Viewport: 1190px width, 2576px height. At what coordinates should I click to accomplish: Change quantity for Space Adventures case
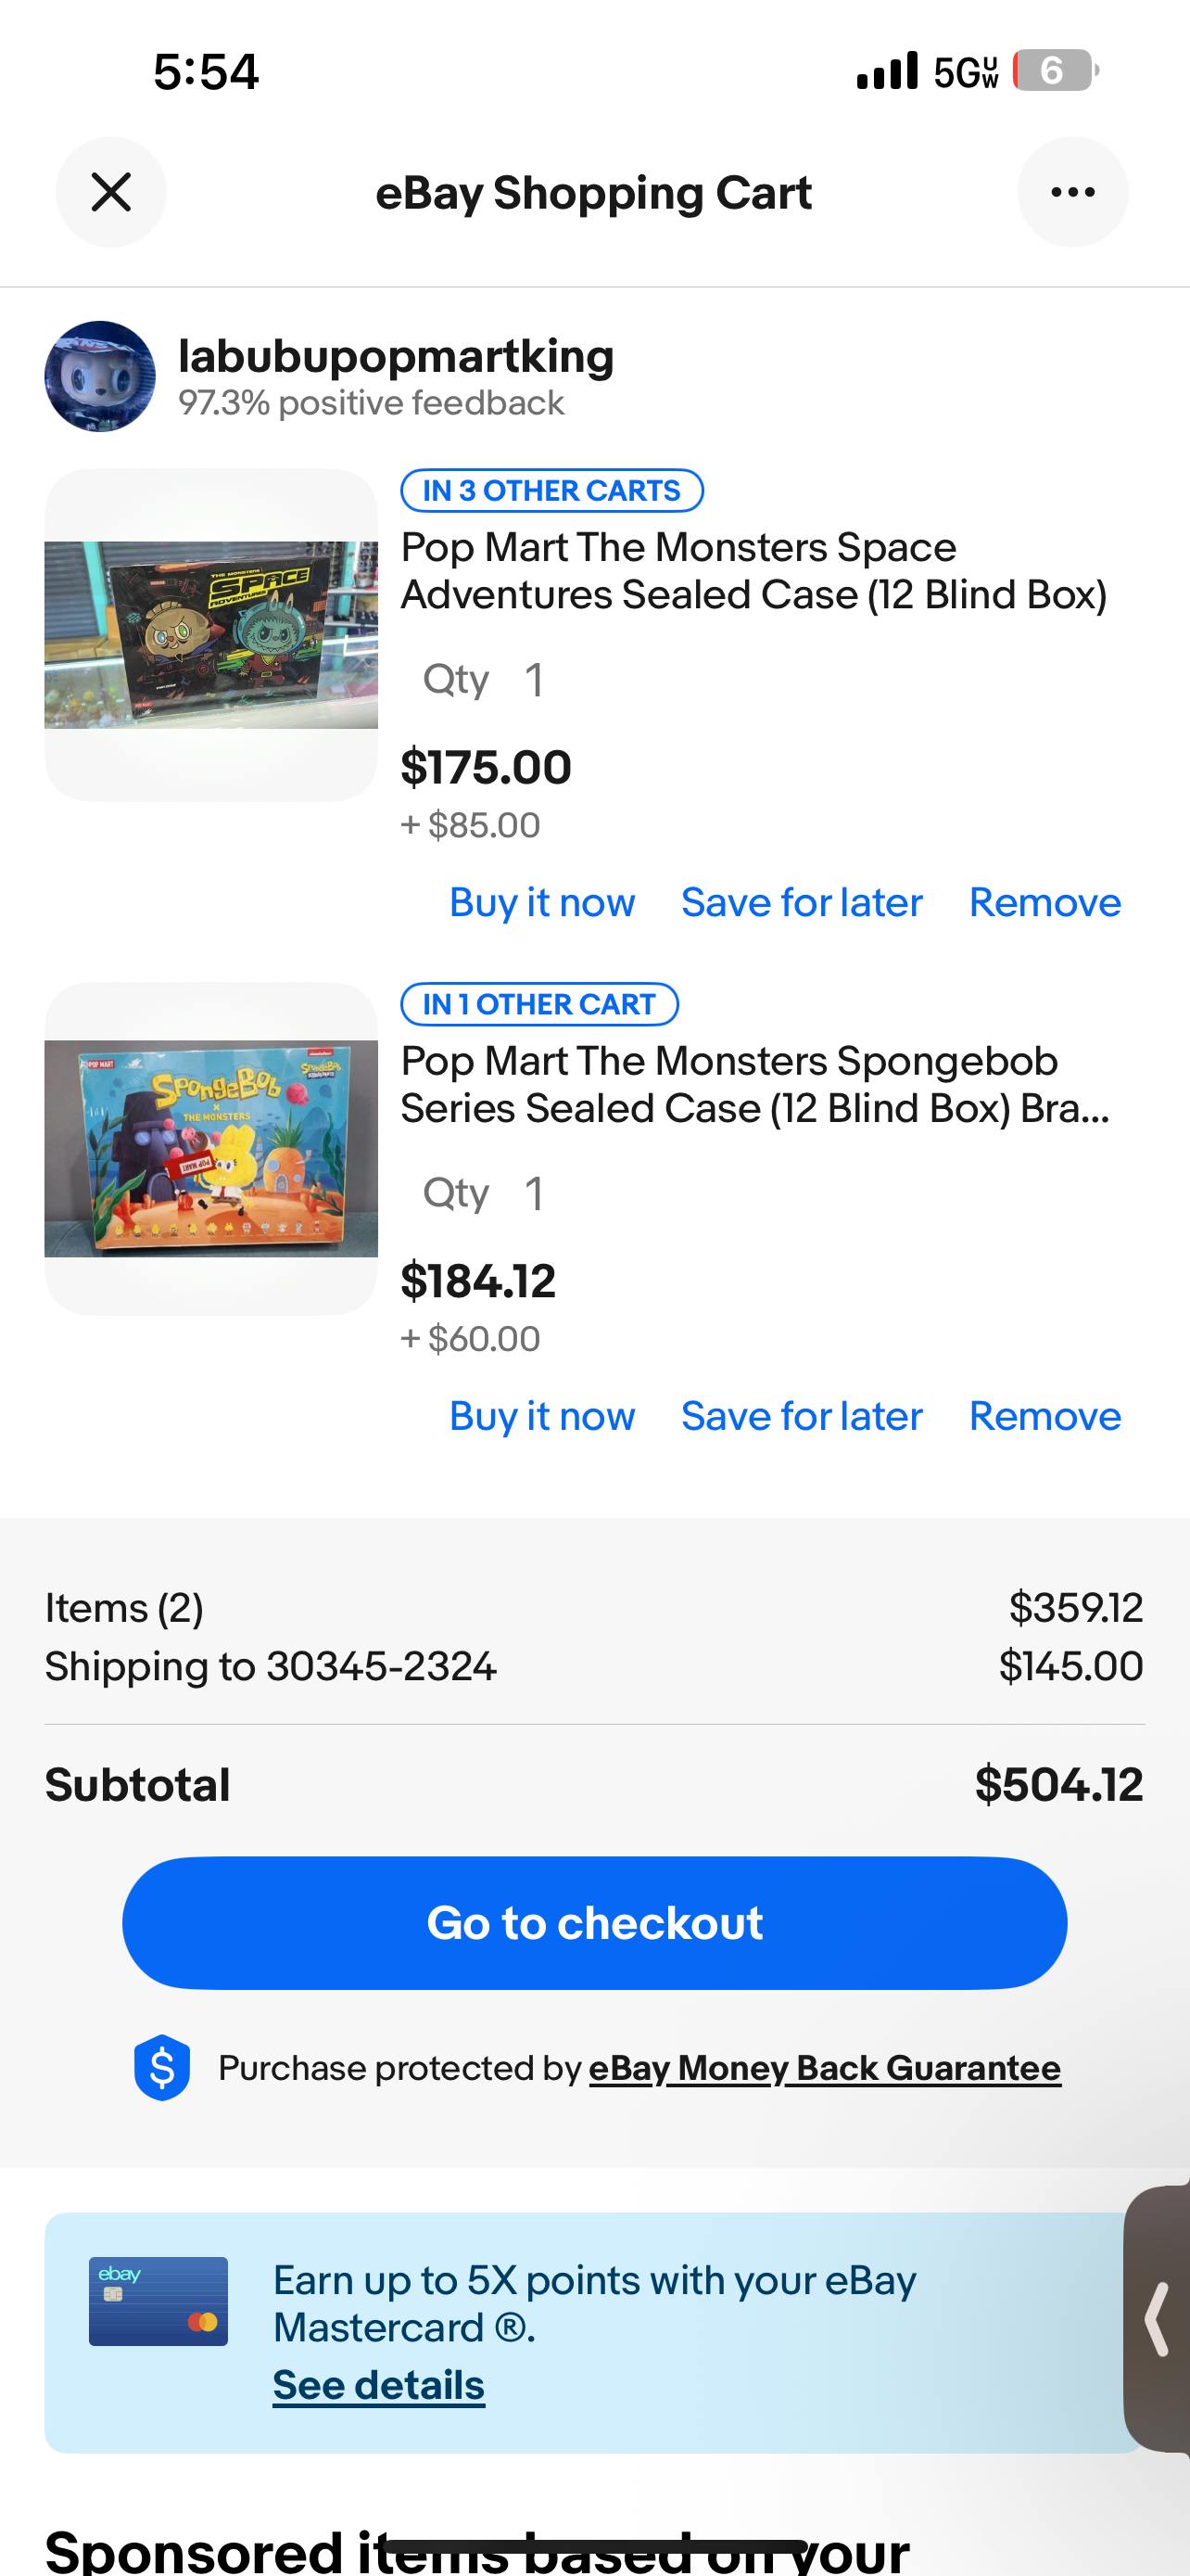[x=533, y=680]
